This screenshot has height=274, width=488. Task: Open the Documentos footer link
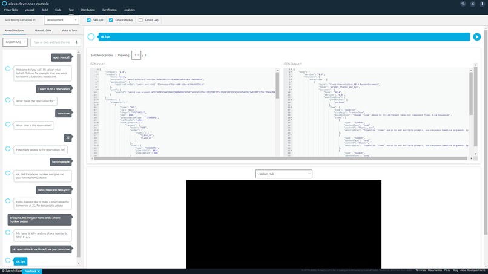435,270
